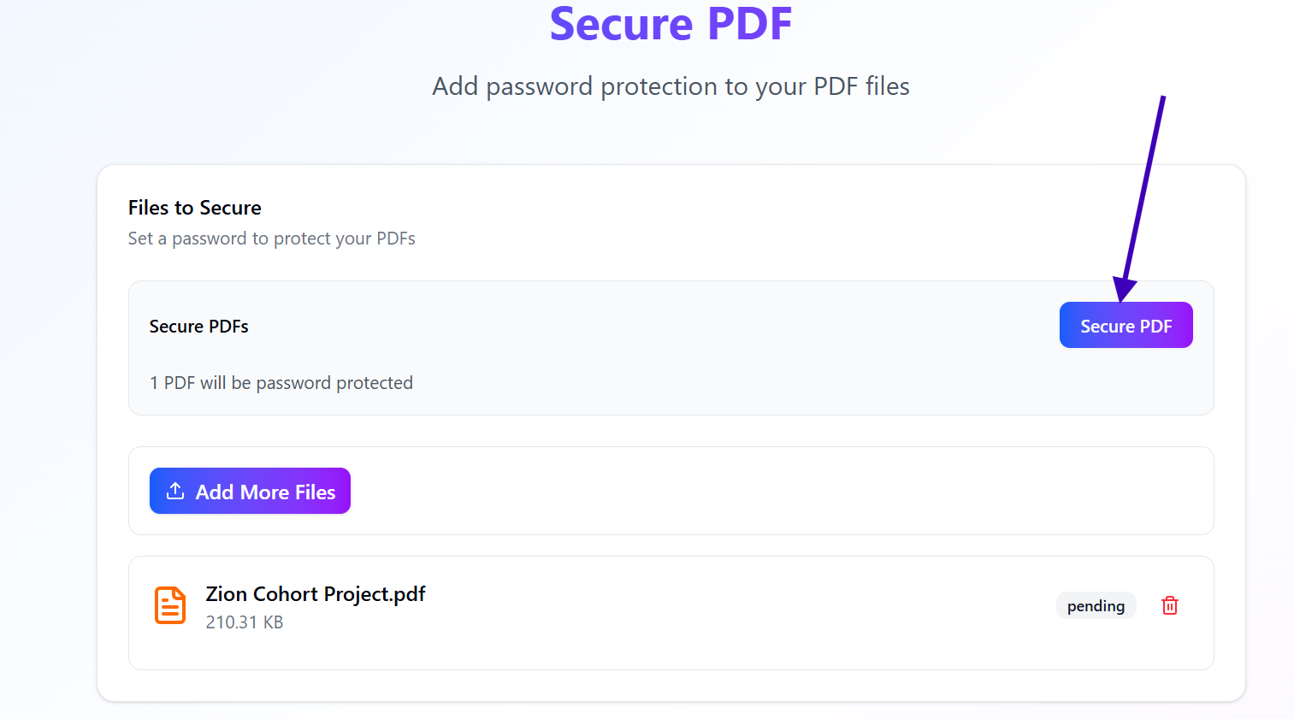Click the purple gradient on Add More Files

point(249,490)
